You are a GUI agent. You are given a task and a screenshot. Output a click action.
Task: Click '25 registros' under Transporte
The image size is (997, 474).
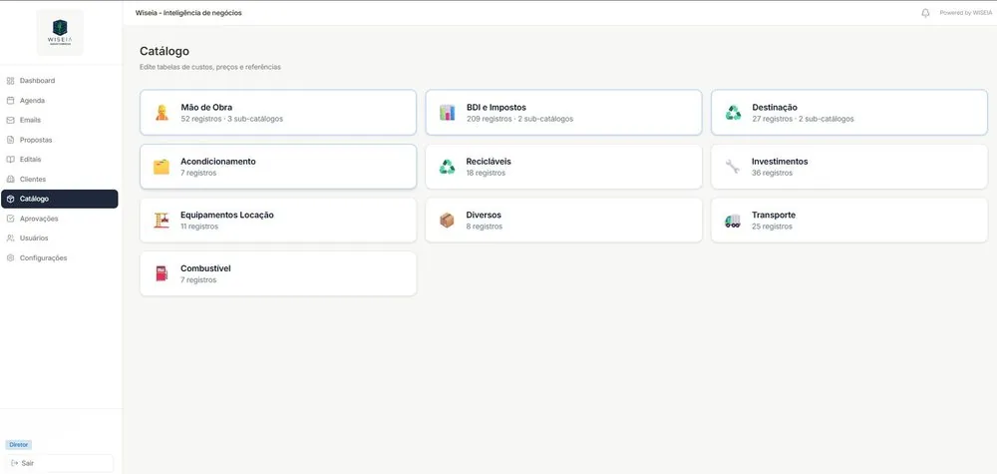[772, 227]
